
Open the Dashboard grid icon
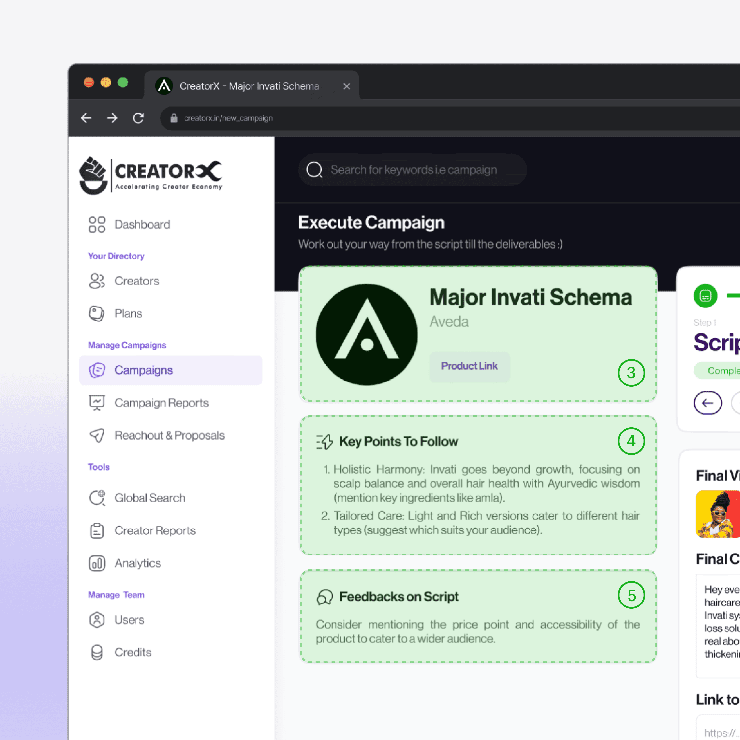click(x=96, y=224)
